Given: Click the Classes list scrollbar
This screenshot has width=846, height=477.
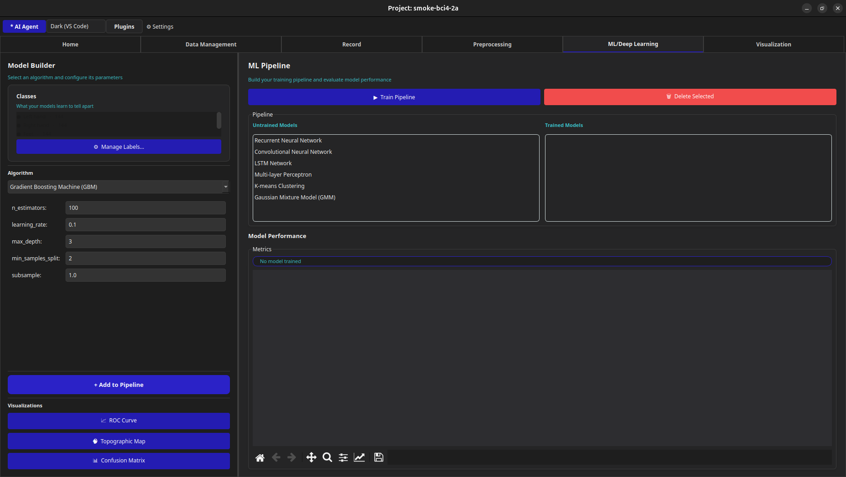Looking at the screenshot, I should point(219,121).
